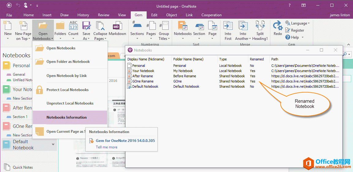353x172 pixels.
Task: Click the Undo arrow in quick access toolbar
Action: pos(18,5)
